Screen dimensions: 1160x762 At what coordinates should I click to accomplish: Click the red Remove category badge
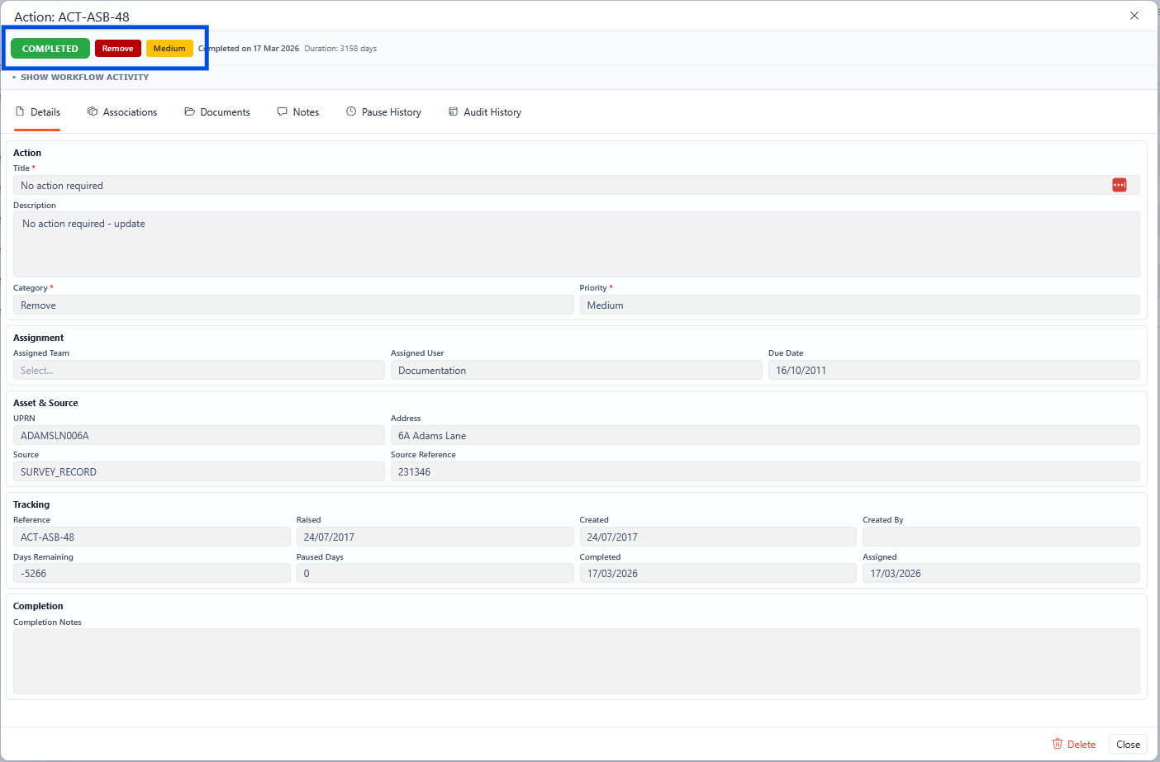(x=117, y=49)
